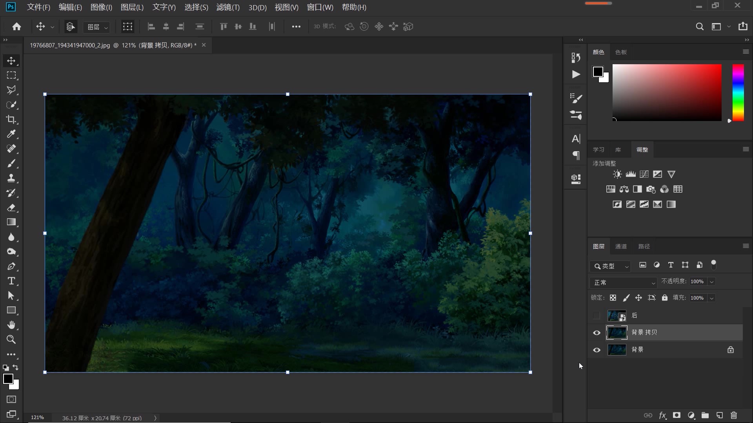
Task: Select the Gradient tool
Action: [11, 222]
